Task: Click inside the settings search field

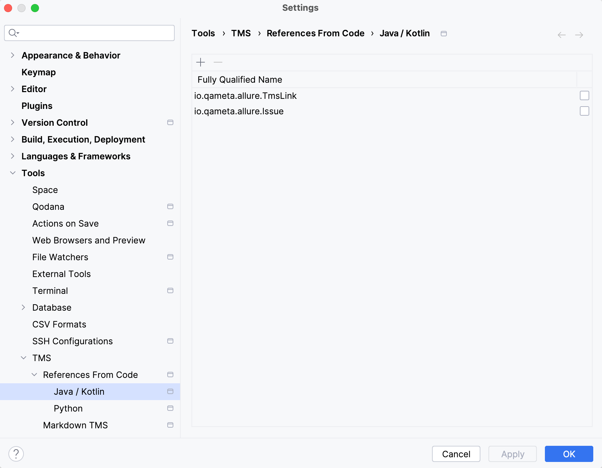Action: (89, 33)
